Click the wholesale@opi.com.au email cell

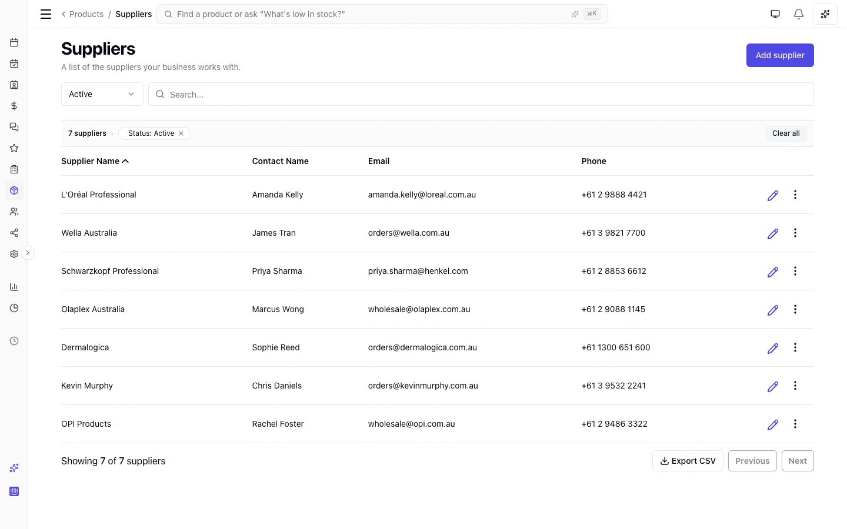pyautogui.click(x=412, y=424)
